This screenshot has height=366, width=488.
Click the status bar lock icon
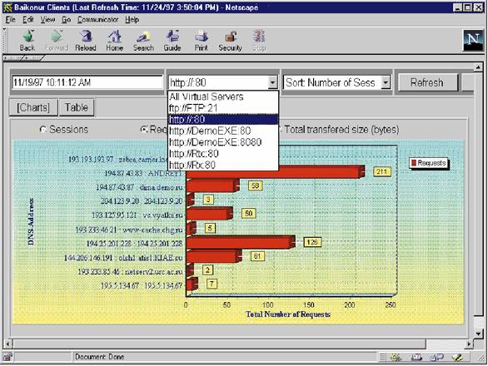click(x=7, y=357)
